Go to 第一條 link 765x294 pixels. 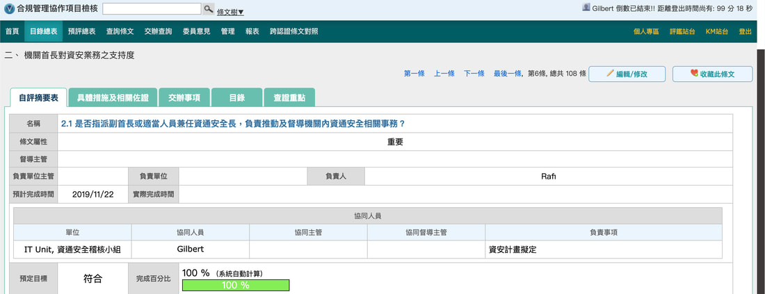tap(414, 74)
